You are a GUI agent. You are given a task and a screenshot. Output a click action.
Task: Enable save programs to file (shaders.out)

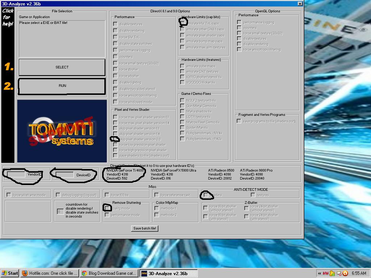pyautogui.click(x=239, y=121)
